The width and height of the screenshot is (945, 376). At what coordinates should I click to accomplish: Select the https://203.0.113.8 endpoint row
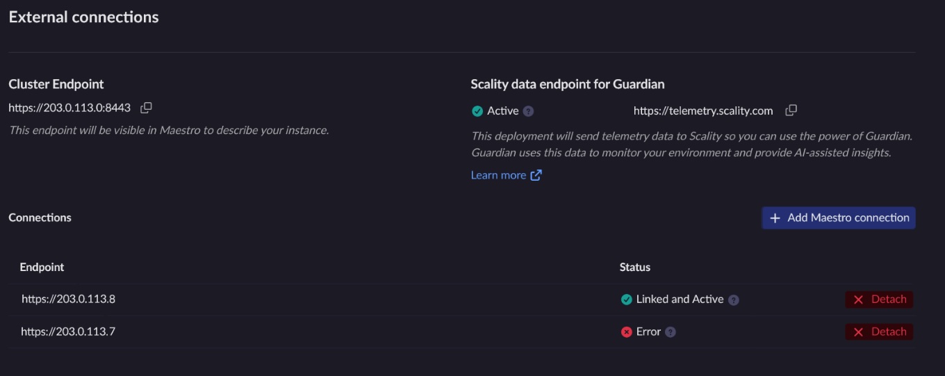coord(461,300)
